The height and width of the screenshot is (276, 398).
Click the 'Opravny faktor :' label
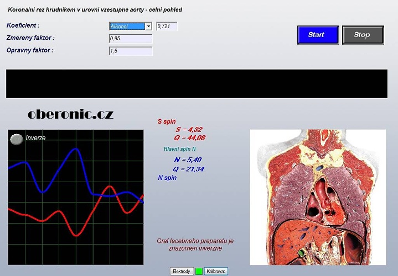[30, 50]
